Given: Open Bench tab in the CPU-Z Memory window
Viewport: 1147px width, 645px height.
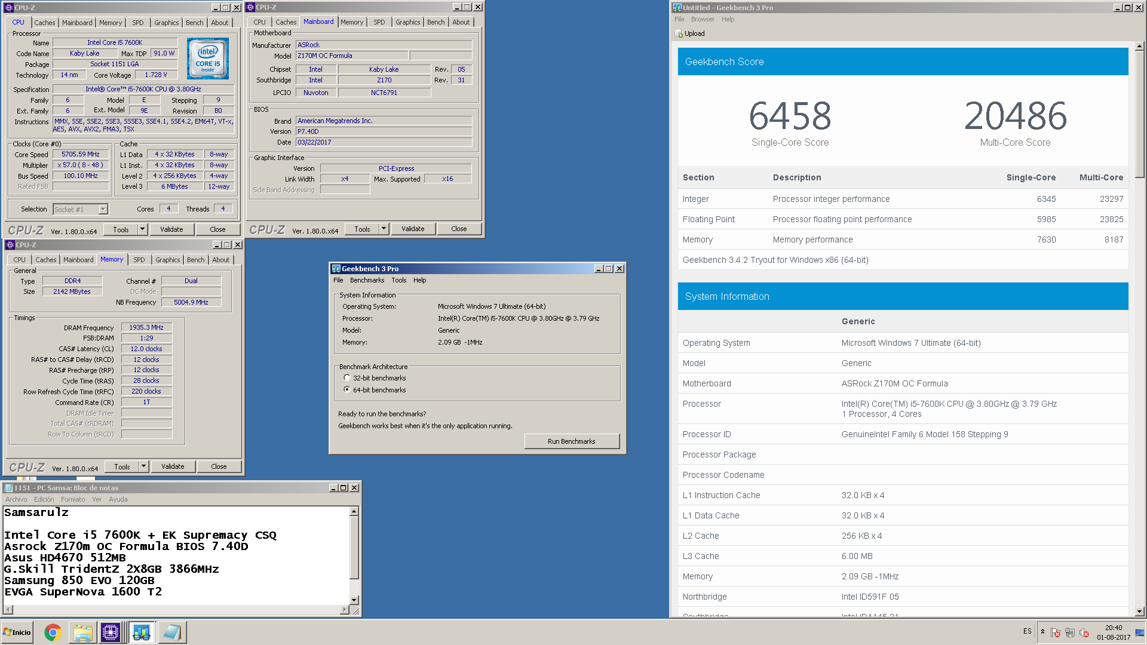Looking at the screenshot, I should tap(195, 260).
